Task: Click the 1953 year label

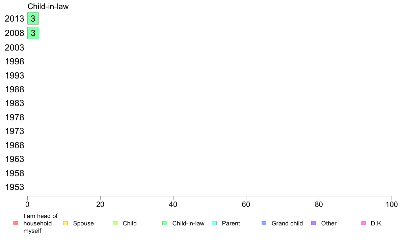Action: 15,187
